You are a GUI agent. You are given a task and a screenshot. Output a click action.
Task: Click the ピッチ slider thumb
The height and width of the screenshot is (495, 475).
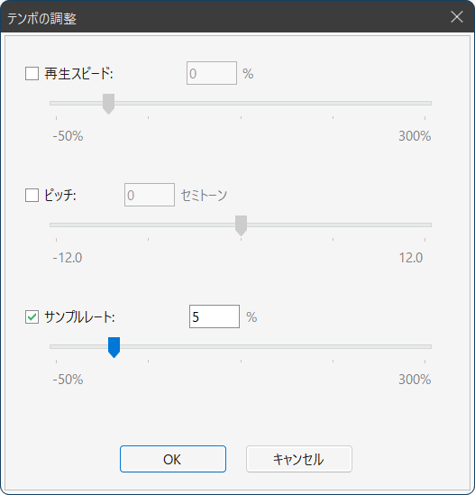pyautogui.click(x=242, y=225)
